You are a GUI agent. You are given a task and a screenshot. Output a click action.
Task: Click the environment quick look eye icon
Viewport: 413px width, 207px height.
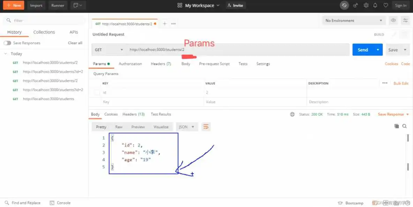click(393, 21)
